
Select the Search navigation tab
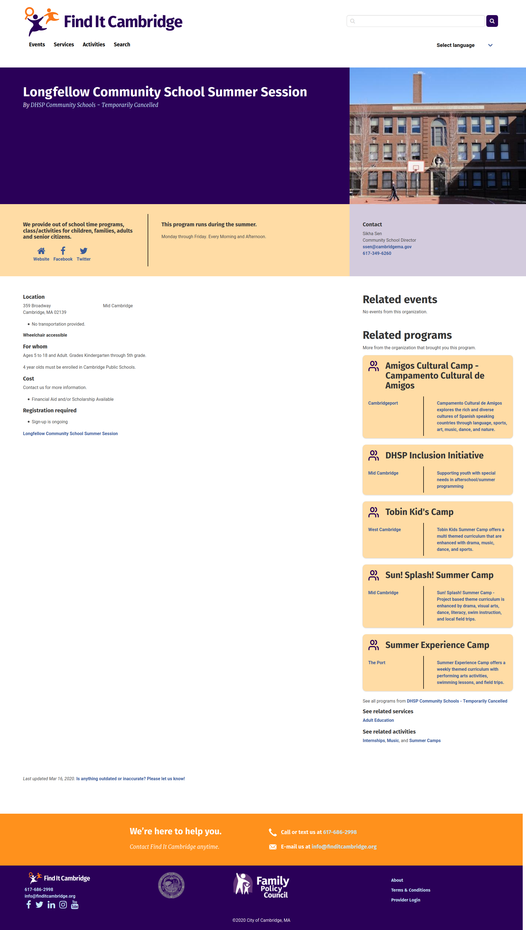point(122,44)
